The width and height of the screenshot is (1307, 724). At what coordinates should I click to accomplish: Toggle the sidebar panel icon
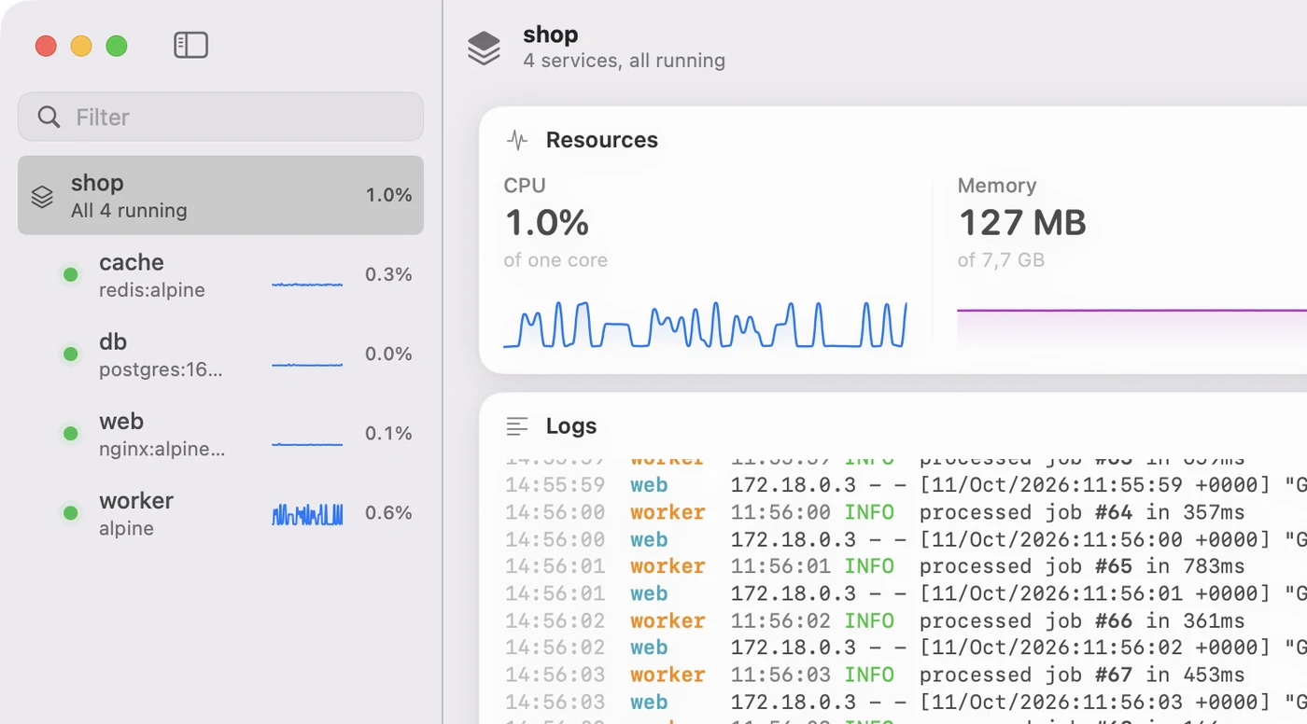tap(190, 45)
